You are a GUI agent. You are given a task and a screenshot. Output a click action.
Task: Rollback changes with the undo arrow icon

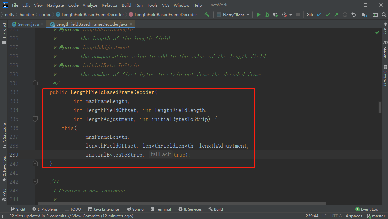click(353, 15)
